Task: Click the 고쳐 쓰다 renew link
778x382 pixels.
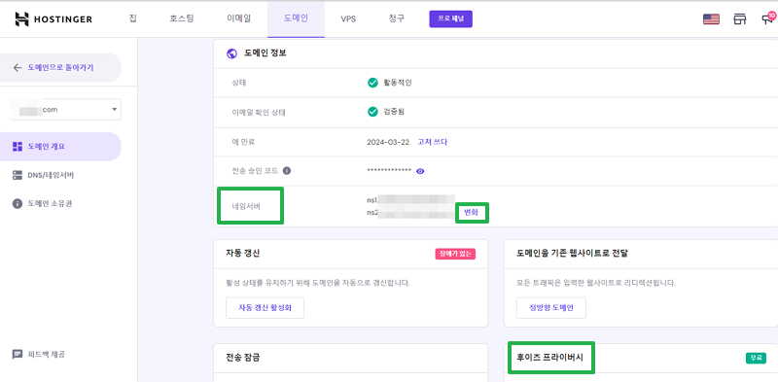Action: click(432, 142)
